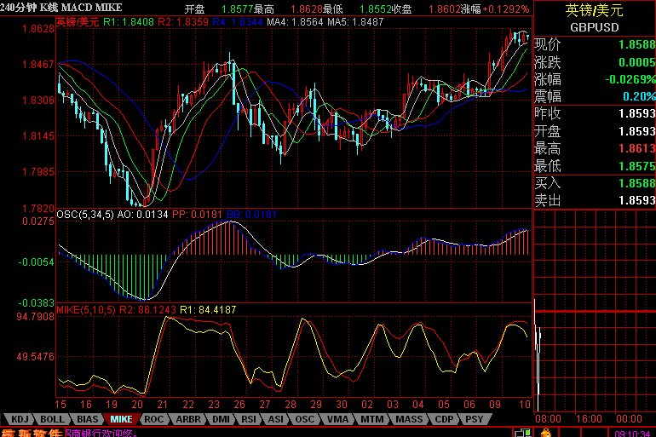Screen dimensions: 656x437
Task: Click the GBPUSD symbol label
Action: [x=595, y=26]
